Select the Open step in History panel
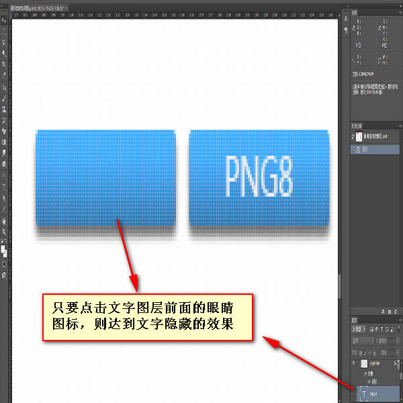 tap(373, 151)
